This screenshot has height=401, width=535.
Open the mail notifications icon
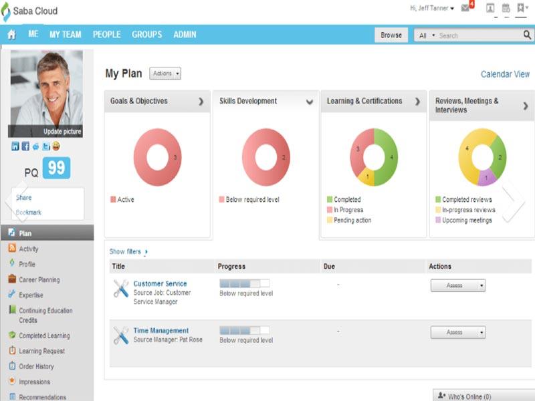(465, 7)
